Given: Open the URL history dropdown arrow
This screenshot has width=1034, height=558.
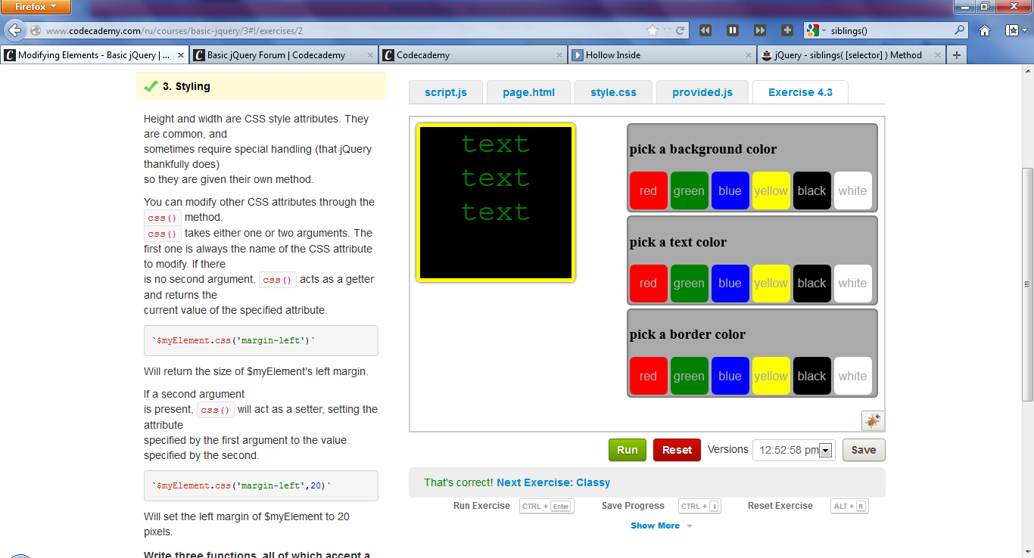Looking at the screenshot, I should (667, 30).
